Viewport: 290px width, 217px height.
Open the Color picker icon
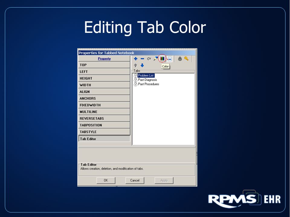tap(163, 59)
